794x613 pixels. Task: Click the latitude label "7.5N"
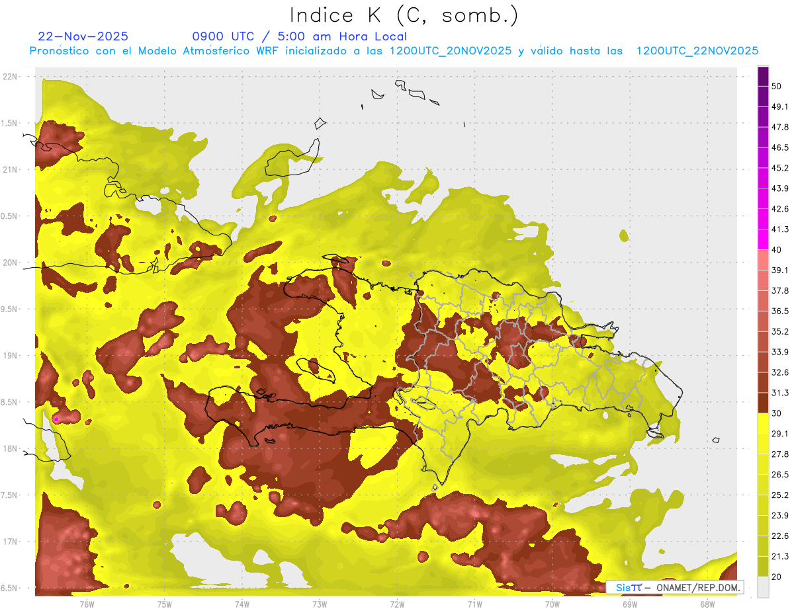[x=10, y=495]
